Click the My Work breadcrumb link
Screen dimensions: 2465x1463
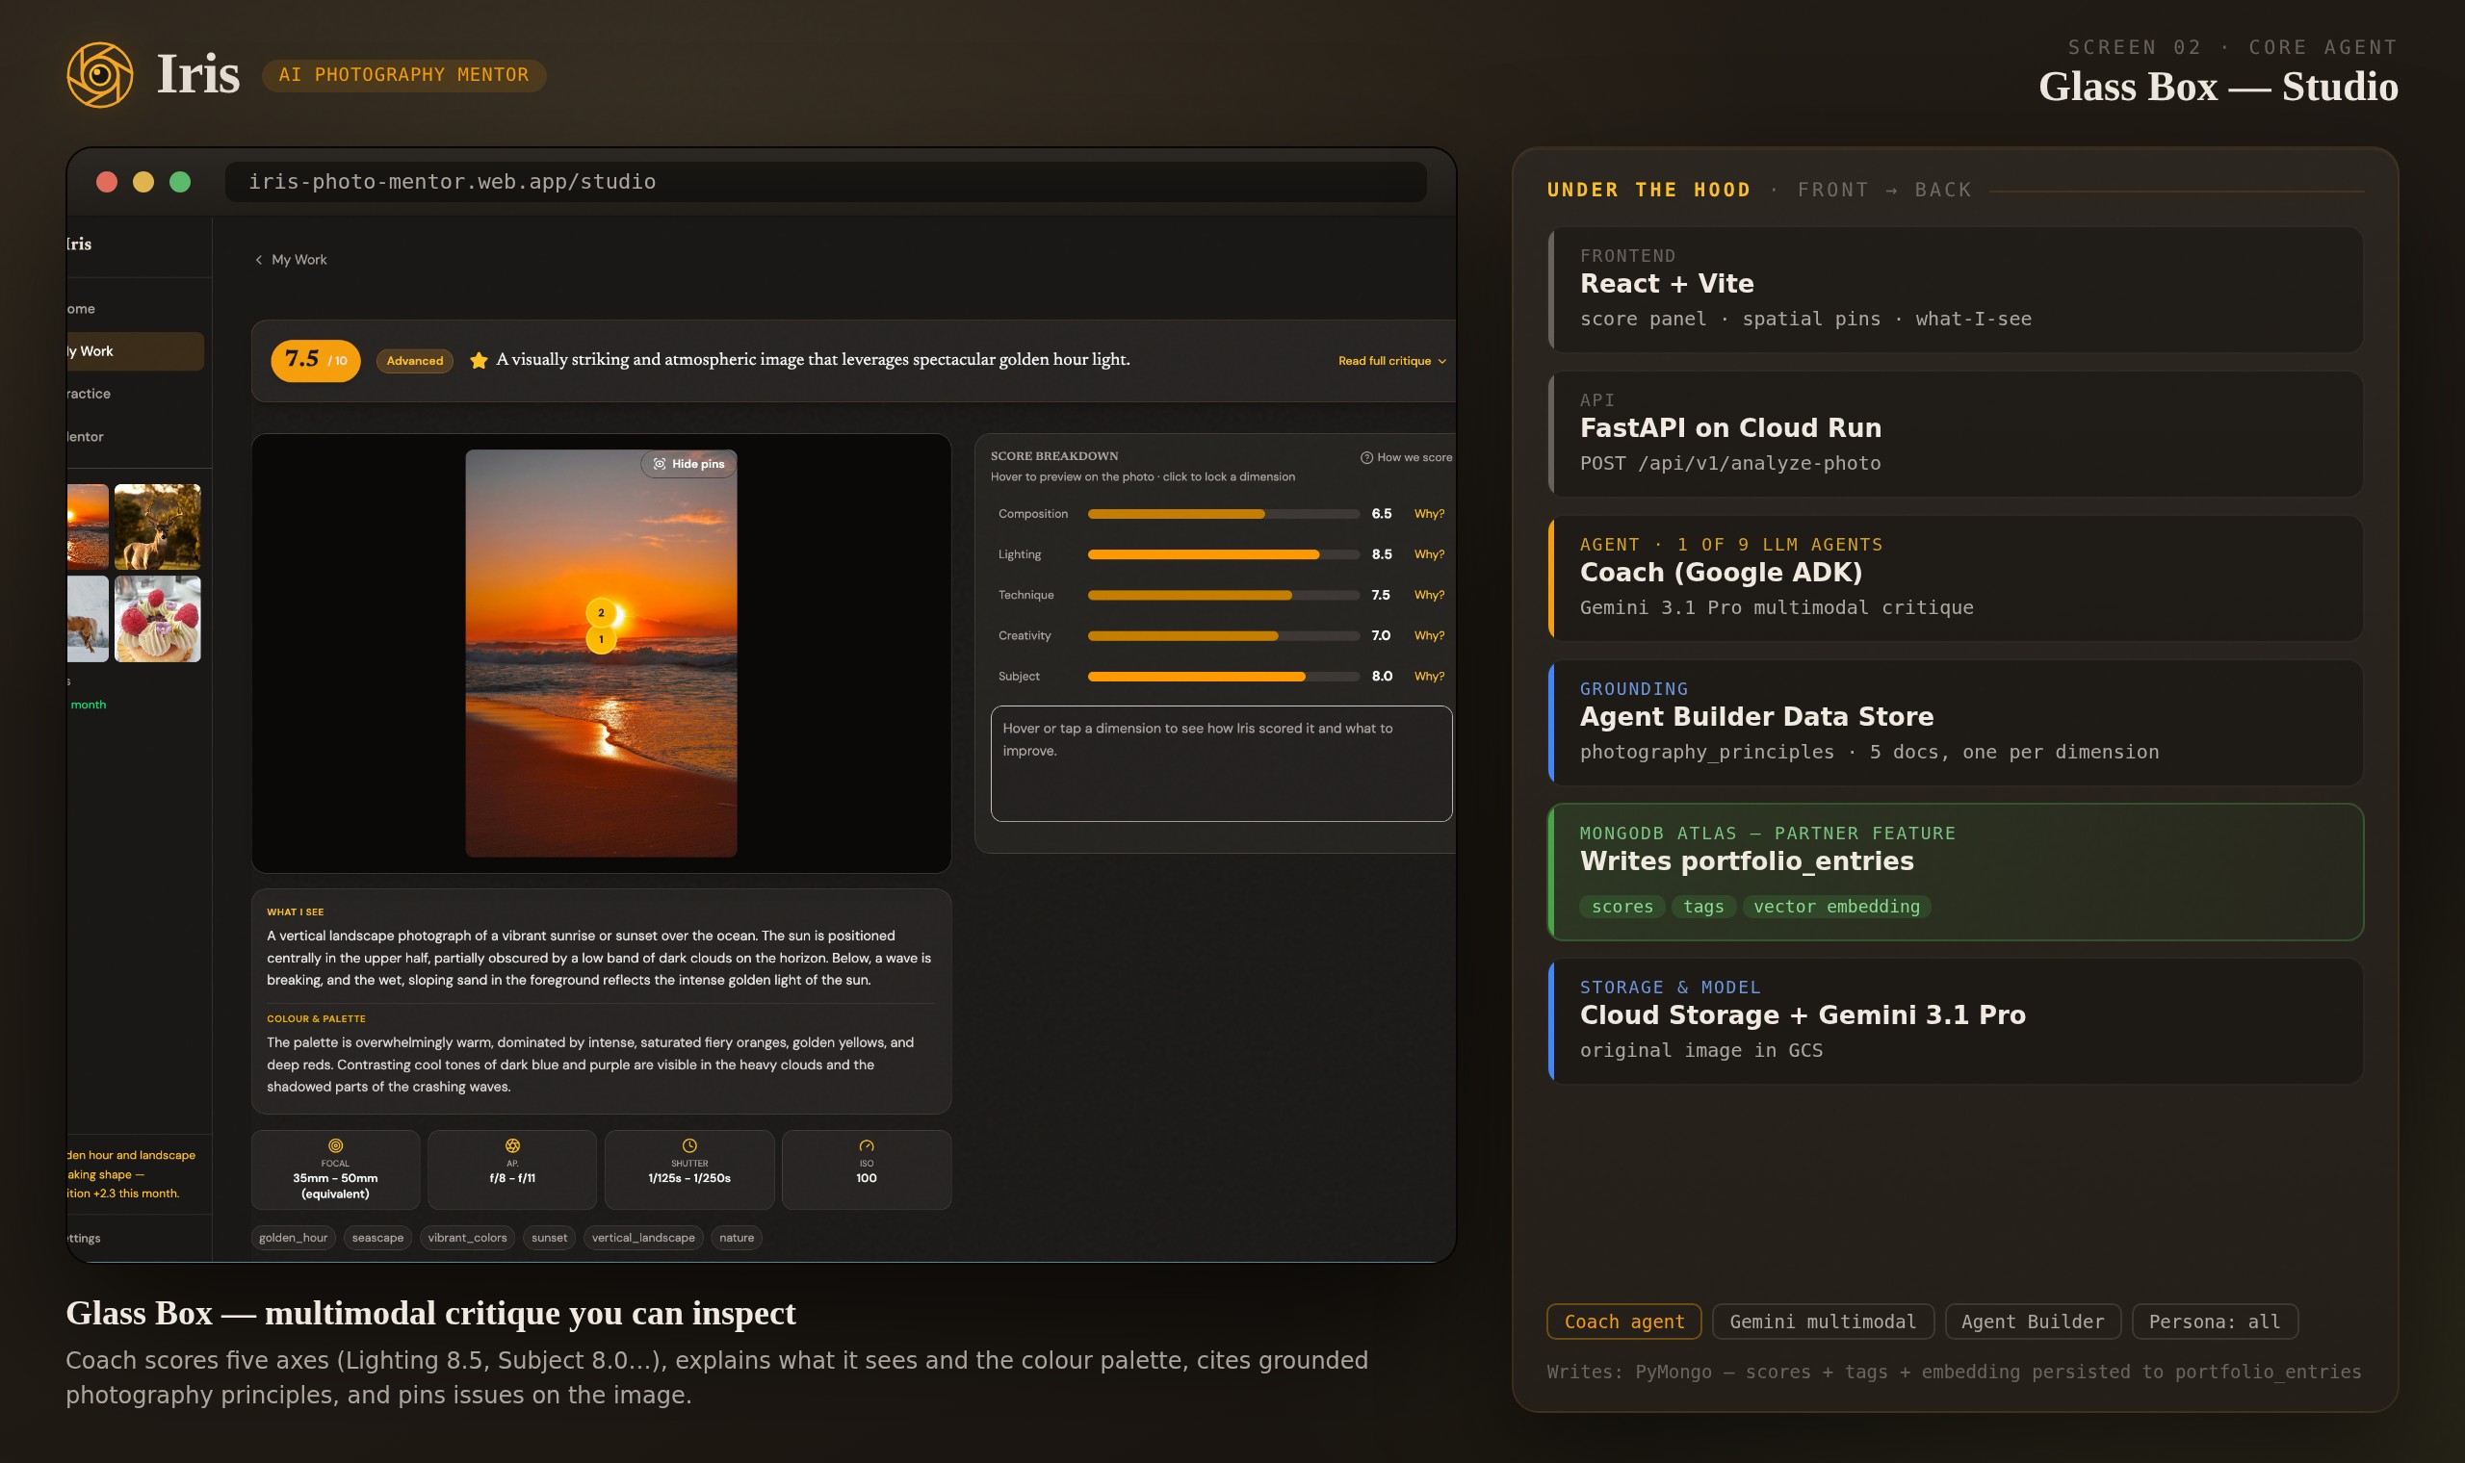(x=298, y=260)
